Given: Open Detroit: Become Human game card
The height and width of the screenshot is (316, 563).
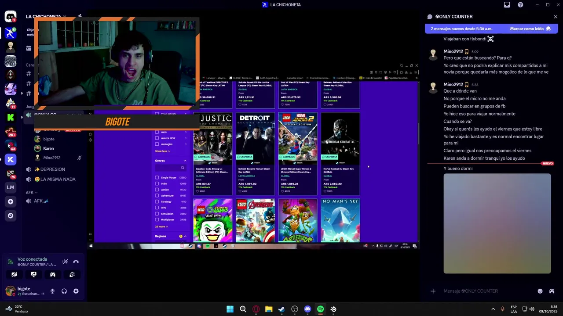Looking at the screenshot, I should pyautogui.click(x=255, y=154).
